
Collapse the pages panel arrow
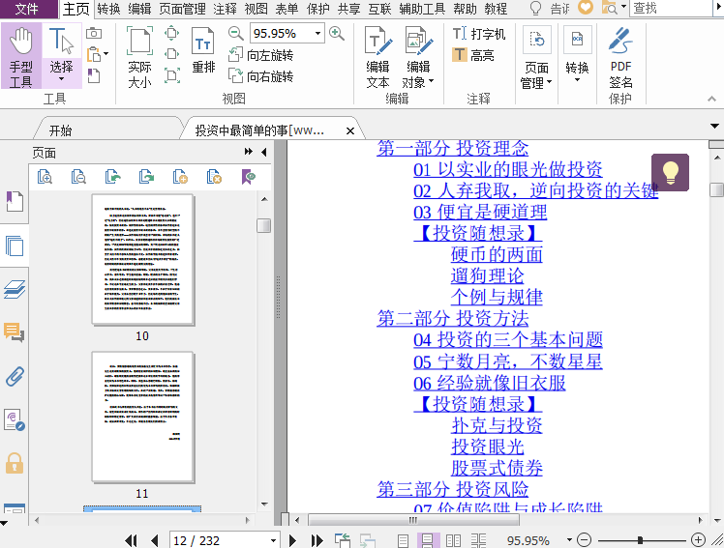[x=263, y=152]
